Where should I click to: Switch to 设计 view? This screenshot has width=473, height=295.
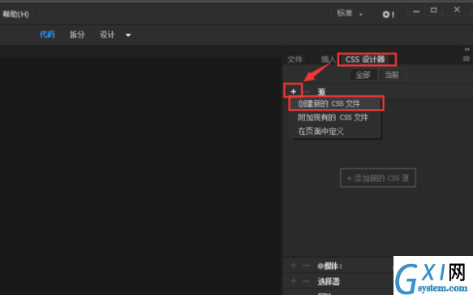click(107, 35)
